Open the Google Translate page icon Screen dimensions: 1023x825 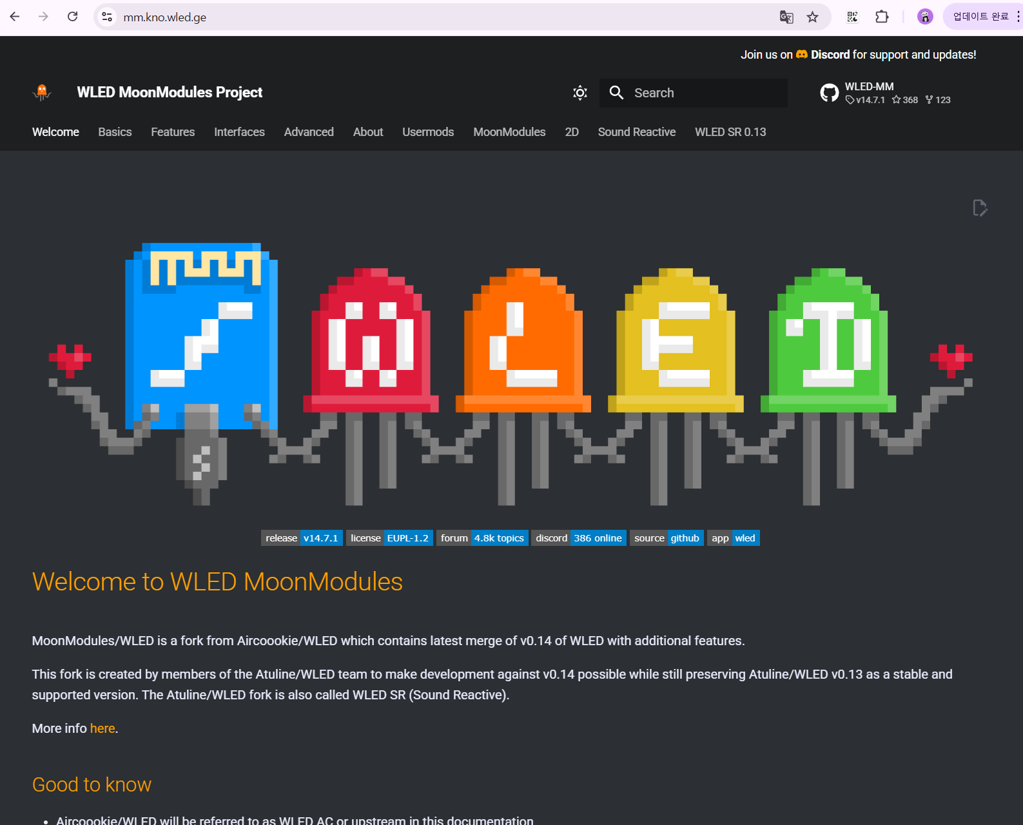pyautogui.click(x=786, y=17)
